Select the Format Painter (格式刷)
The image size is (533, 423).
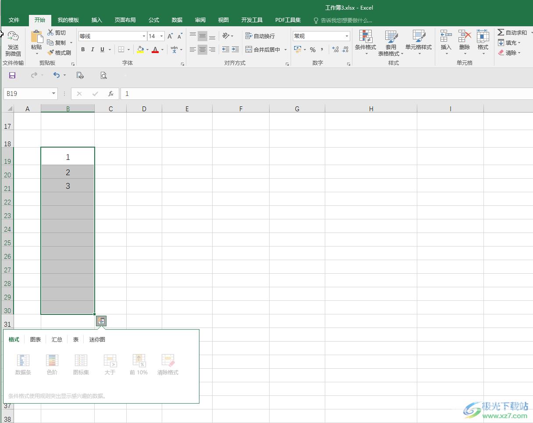59,53
